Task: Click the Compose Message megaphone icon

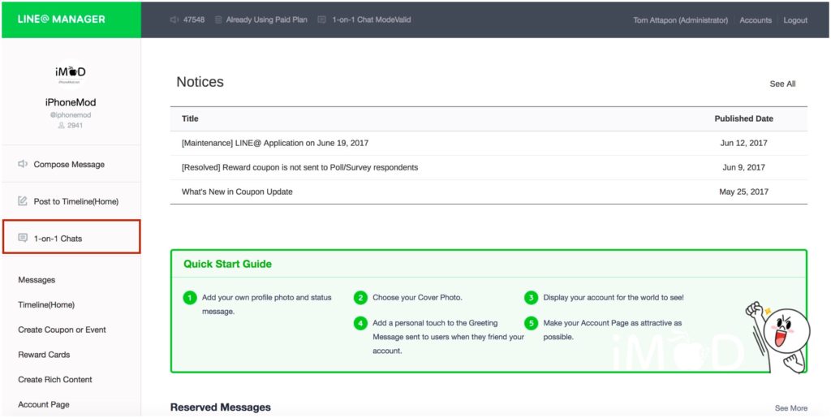Action: [x=23, y=164]
